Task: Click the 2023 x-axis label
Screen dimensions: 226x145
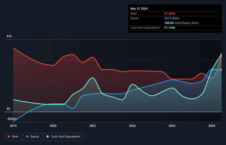Action: (x=172, y=126)
